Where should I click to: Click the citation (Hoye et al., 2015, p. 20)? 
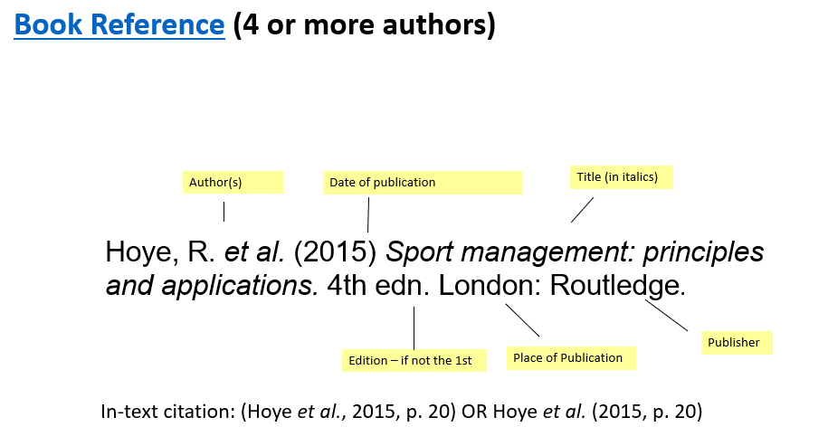tap(349, 412)
